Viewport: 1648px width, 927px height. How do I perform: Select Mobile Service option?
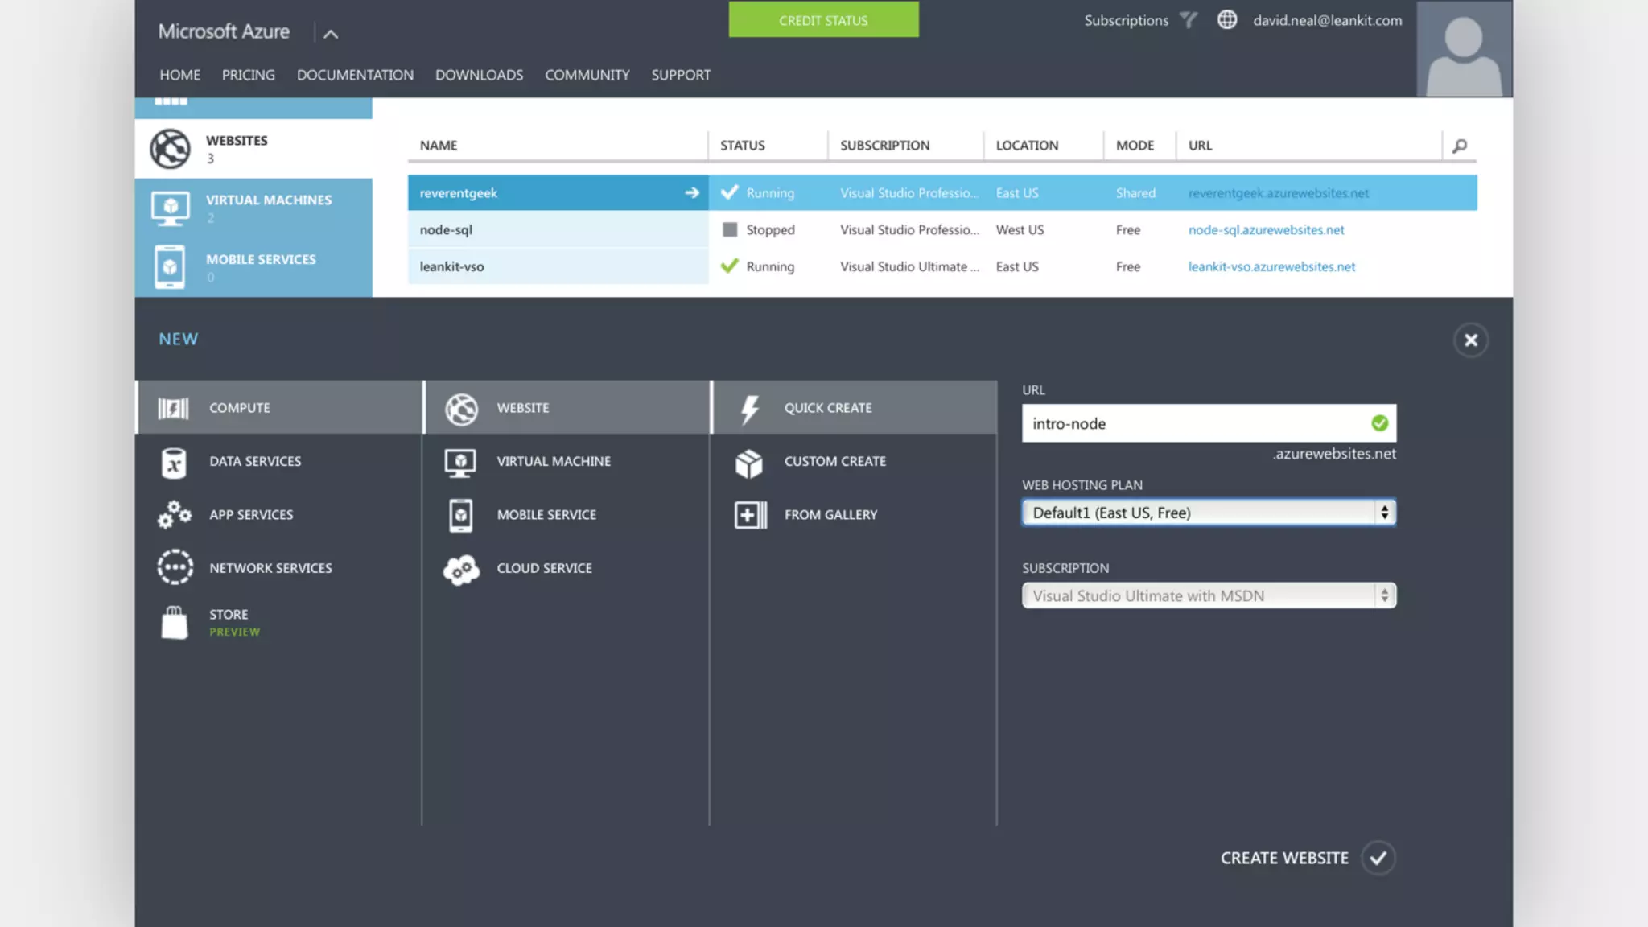(x=546, y=515)
